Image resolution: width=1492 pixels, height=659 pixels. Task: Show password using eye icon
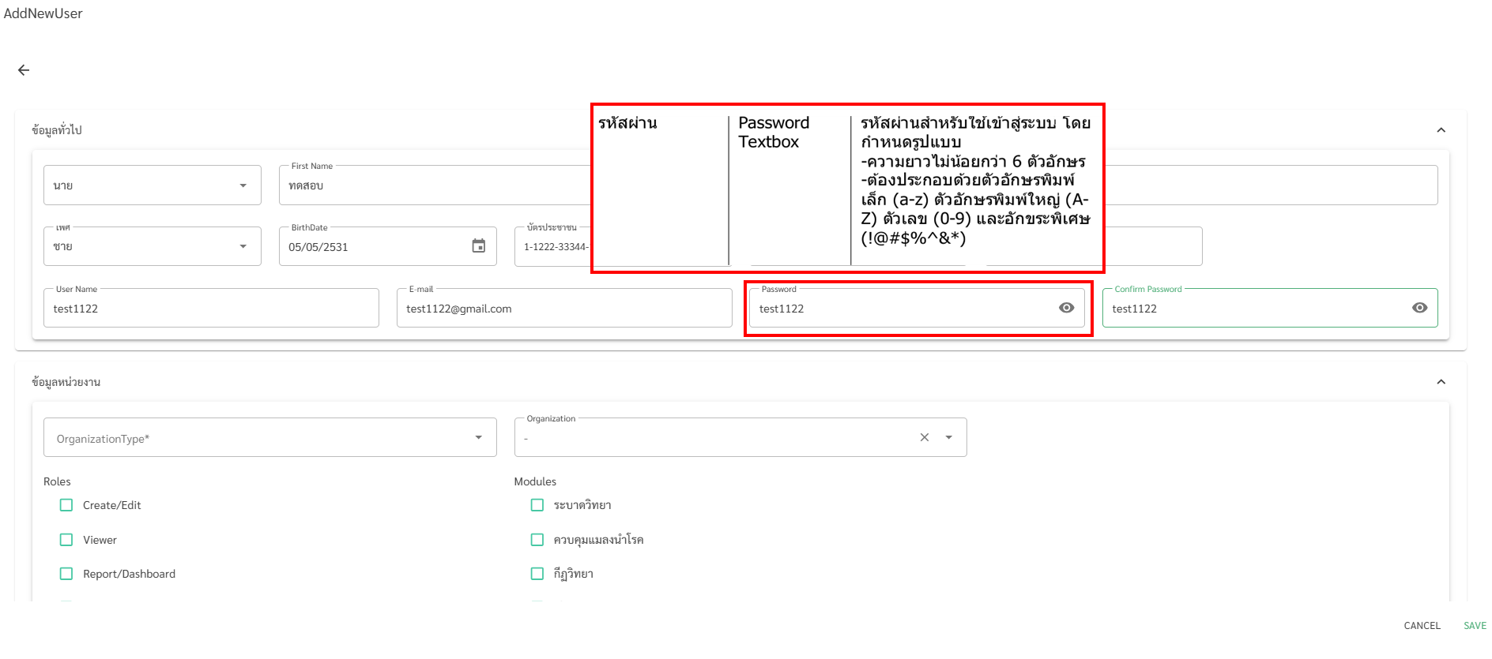tap(1066, 308)
